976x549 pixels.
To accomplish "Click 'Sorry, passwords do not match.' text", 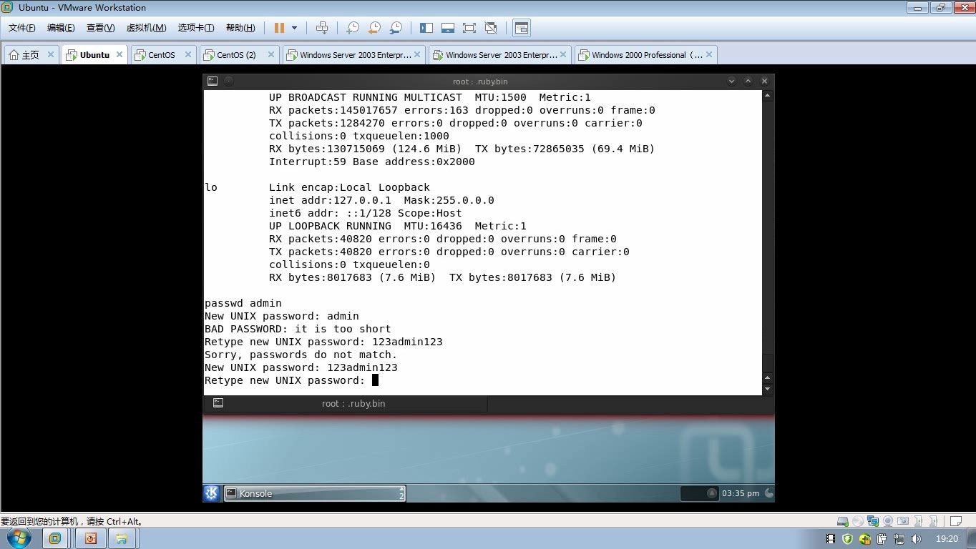I will tap(301, 355).
